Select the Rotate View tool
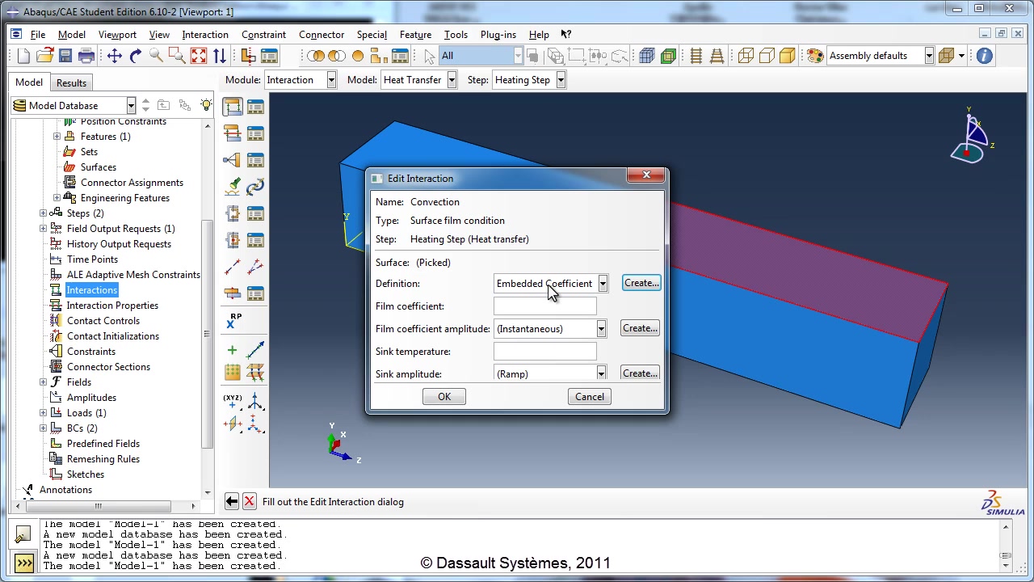The height and width of the screenshot is (582, 1034). (x=135, y=56)
